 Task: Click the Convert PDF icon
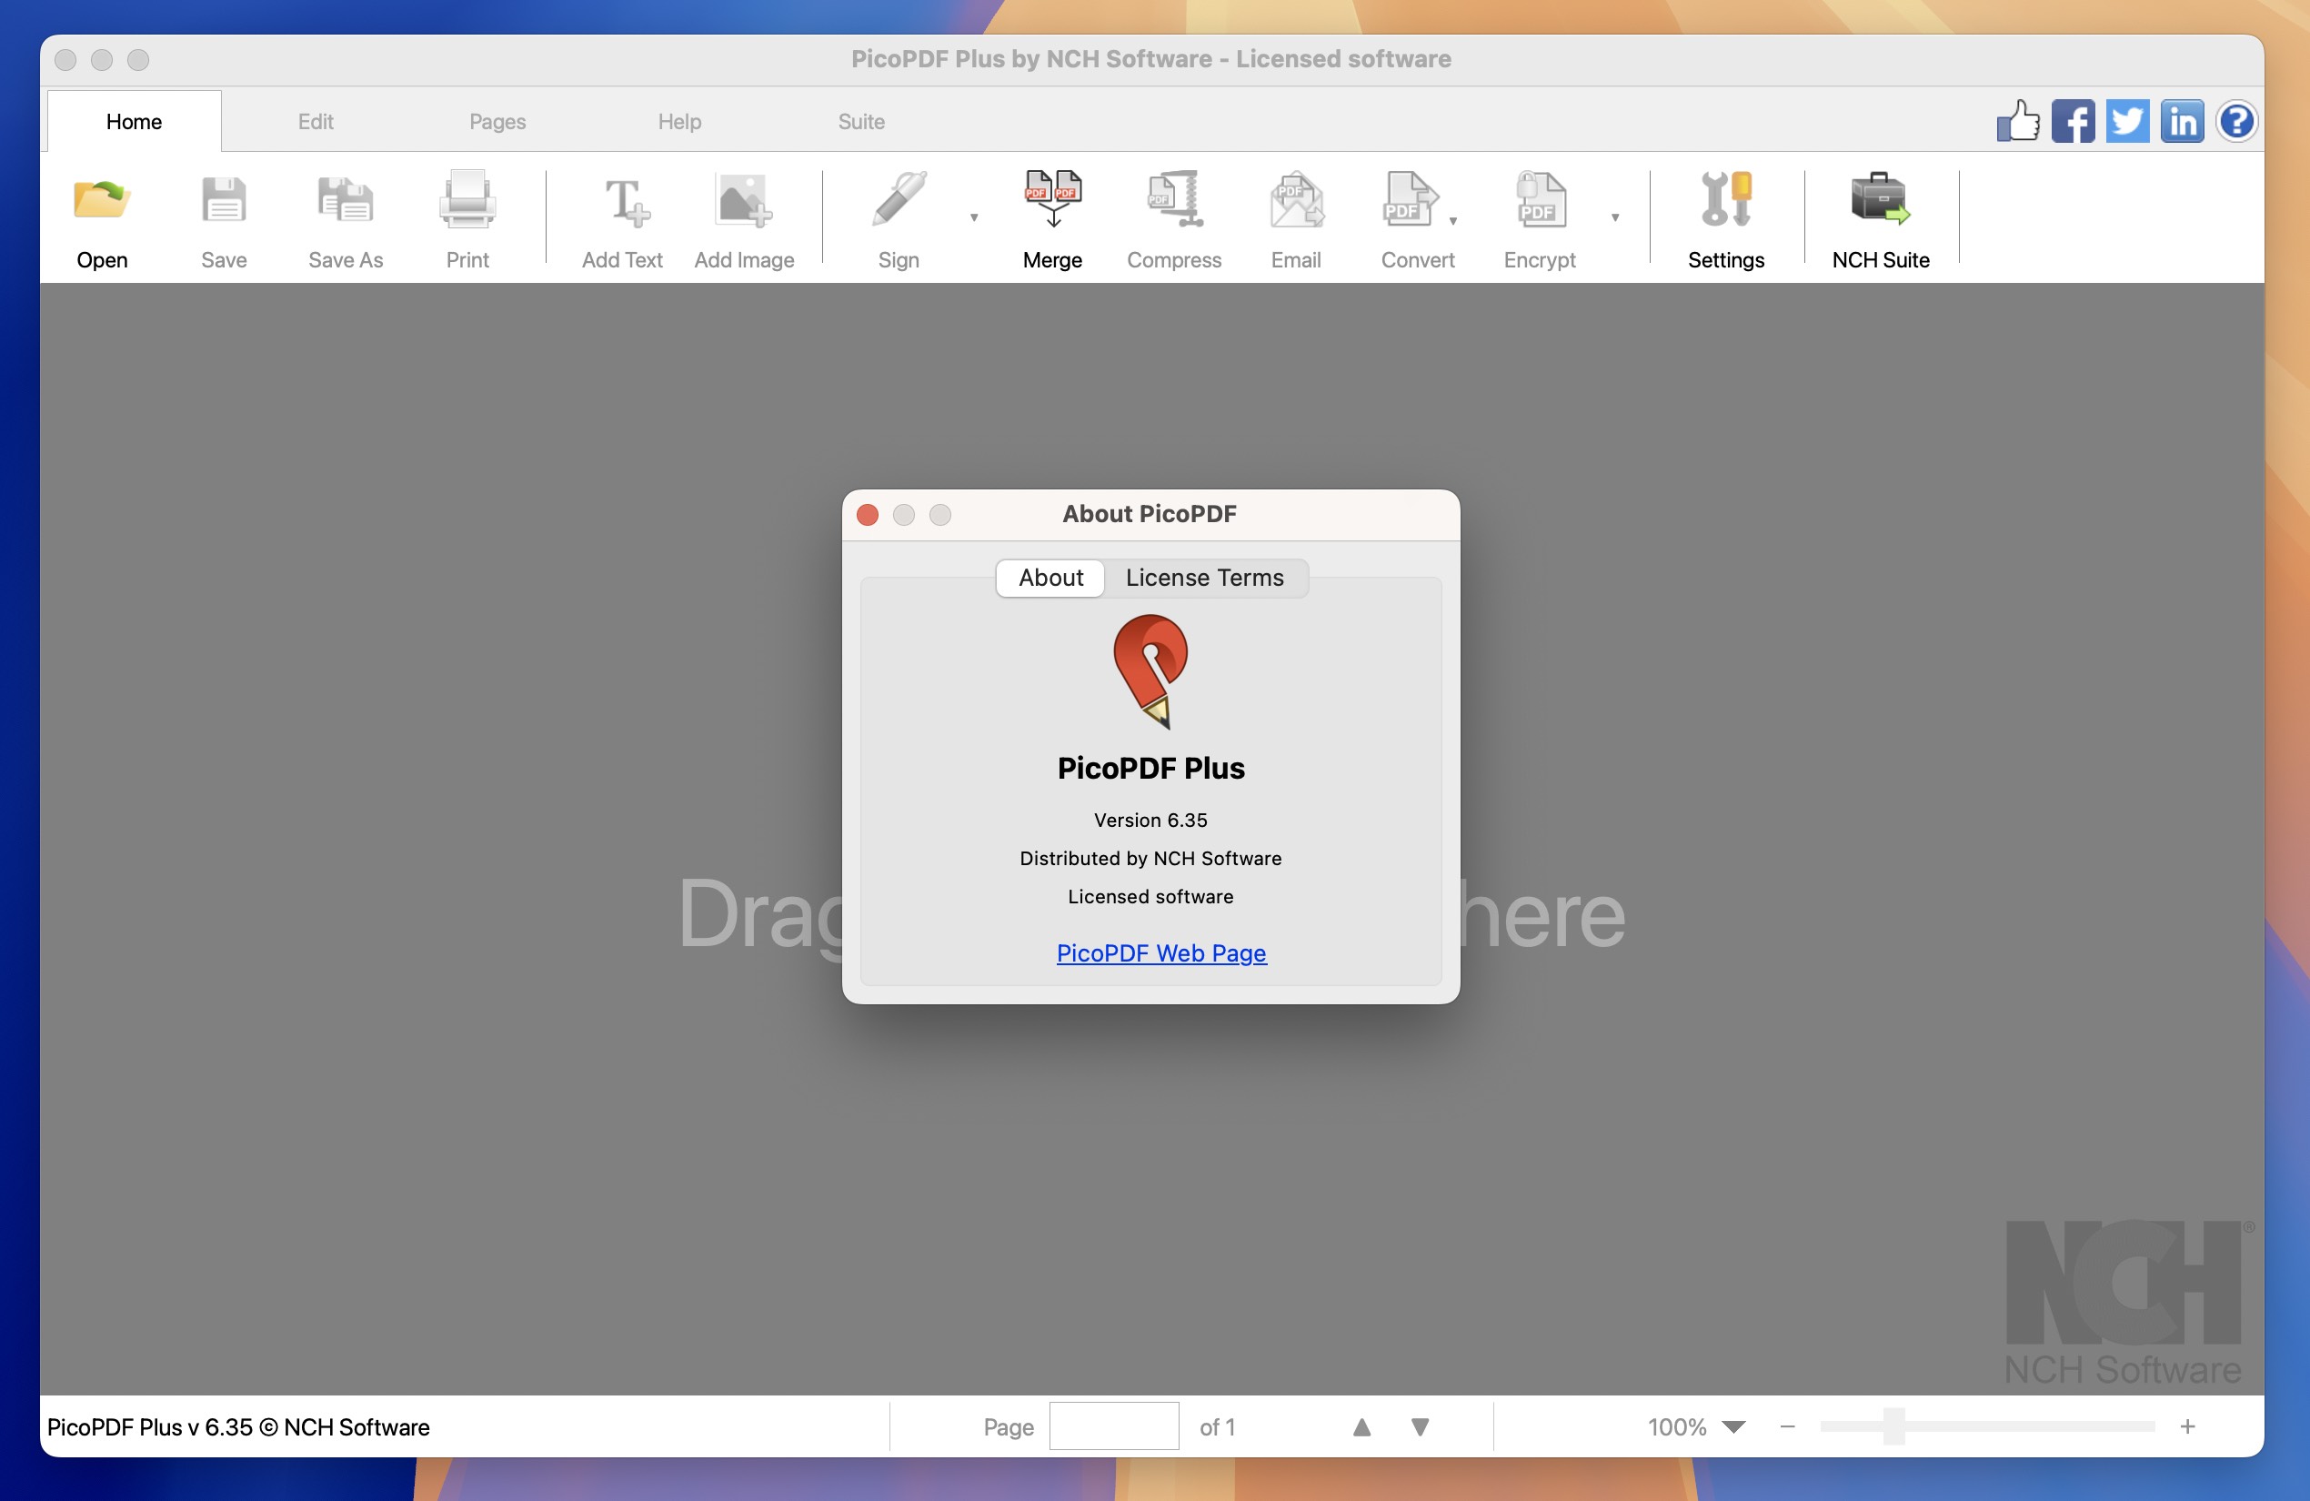click(x=1411, y=199)
